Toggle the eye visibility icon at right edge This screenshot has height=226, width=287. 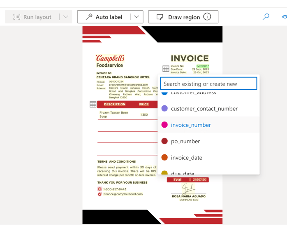tap(284, 17)
